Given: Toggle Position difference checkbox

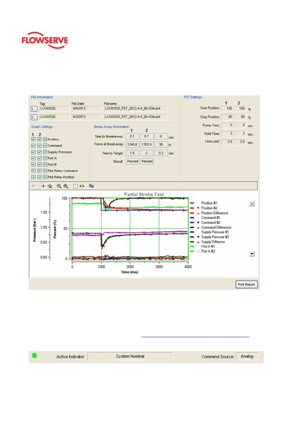Looking at the screenshot, I should tap(45, 139).
